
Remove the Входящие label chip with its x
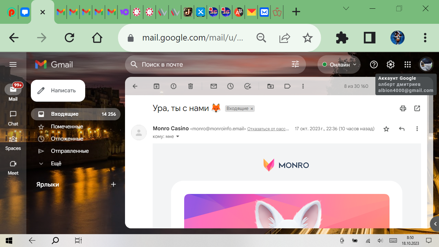click(x=252, y=109)
